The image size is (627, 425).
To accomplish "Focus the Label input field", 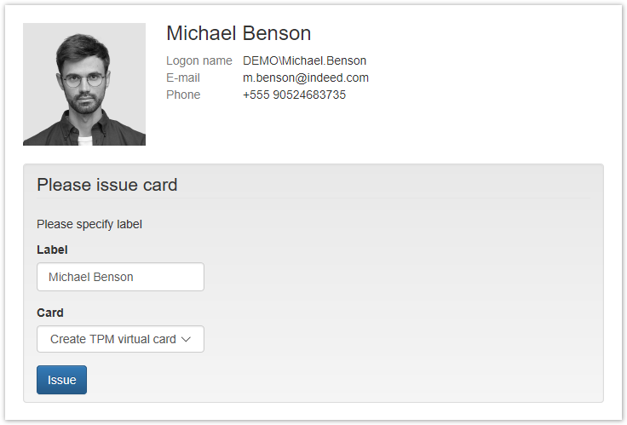I will pos(120,277).
